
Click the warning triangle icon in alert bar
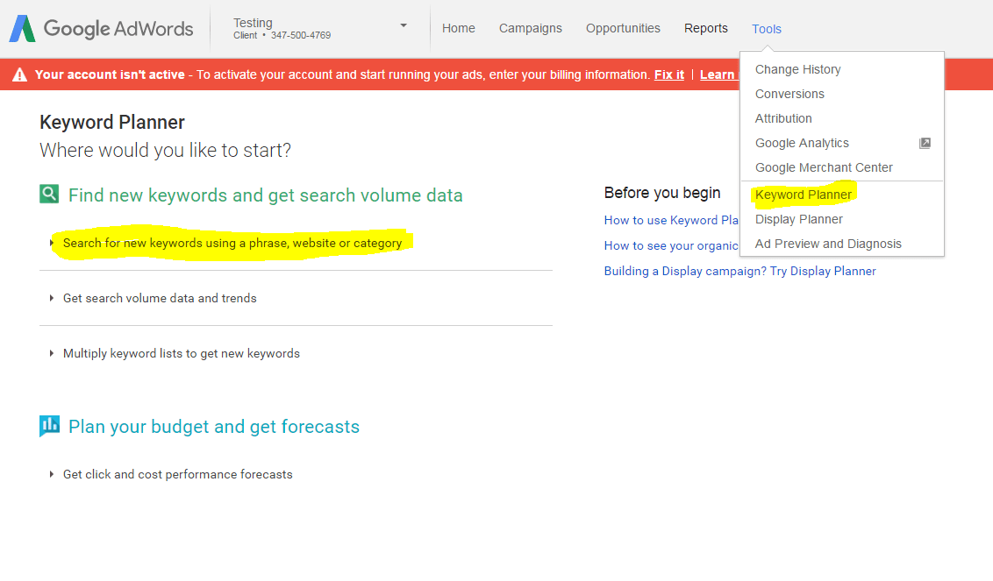tap(19, 74)
